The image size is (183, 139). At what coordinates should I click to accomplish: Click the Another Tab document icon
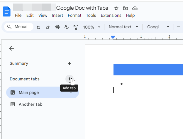[x=13, y=104]
